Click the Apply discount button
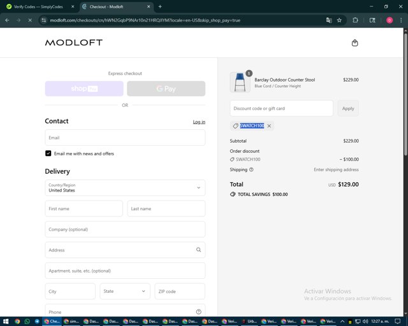The image size is (408, 326). point(348,108)
